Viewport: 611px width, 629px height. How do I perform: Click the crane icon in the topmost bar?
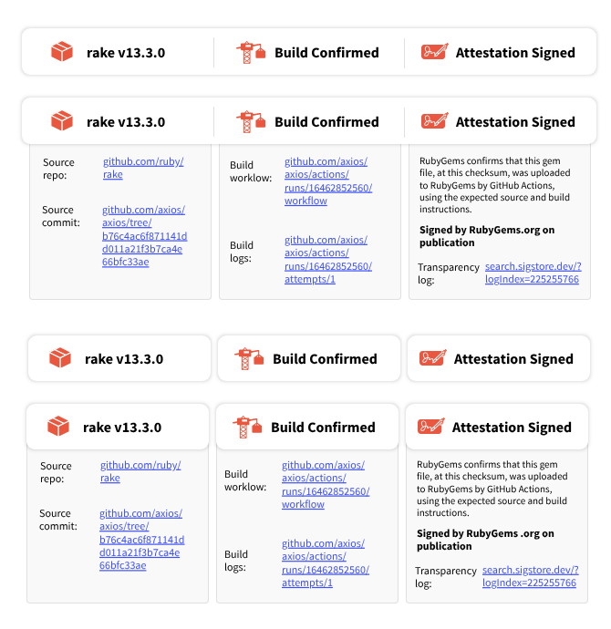click(x=250, y=52)
